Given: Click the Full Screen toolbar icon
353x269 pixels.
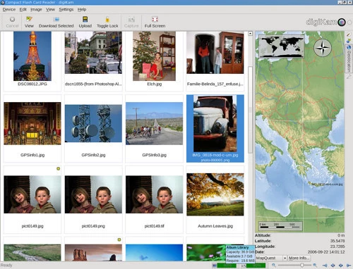Looking at the screenshot, I should [155, 19].
